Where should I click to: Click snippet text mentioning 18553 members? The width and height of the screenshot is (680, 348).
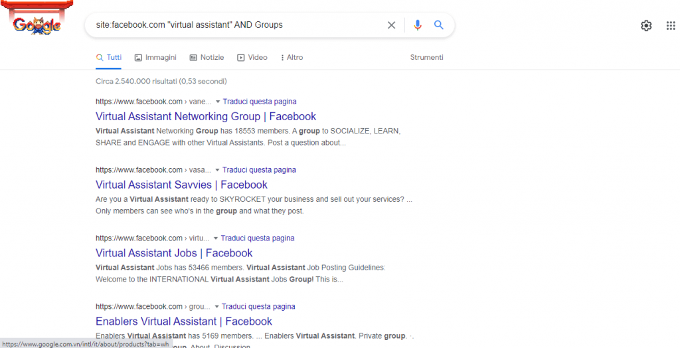coord(248,136)
